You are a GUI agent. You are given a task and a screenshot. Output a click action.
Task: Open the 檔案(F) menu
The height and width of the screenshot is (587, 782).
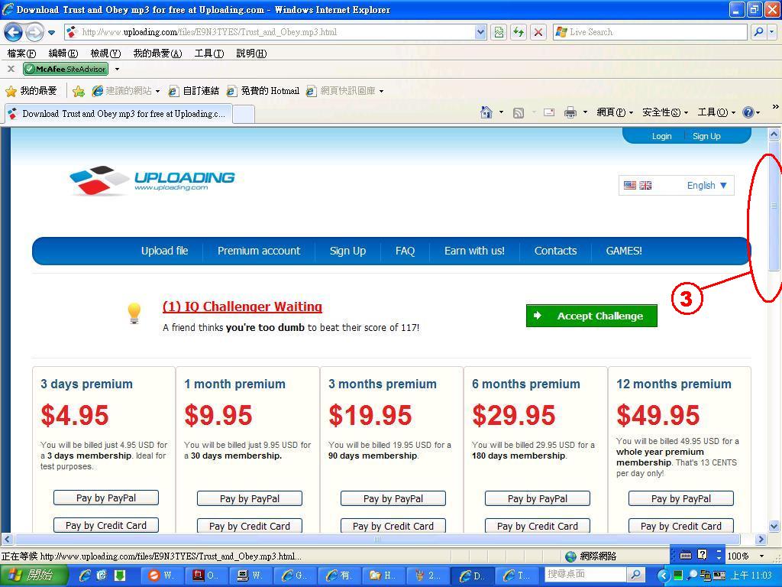[21, 54]
